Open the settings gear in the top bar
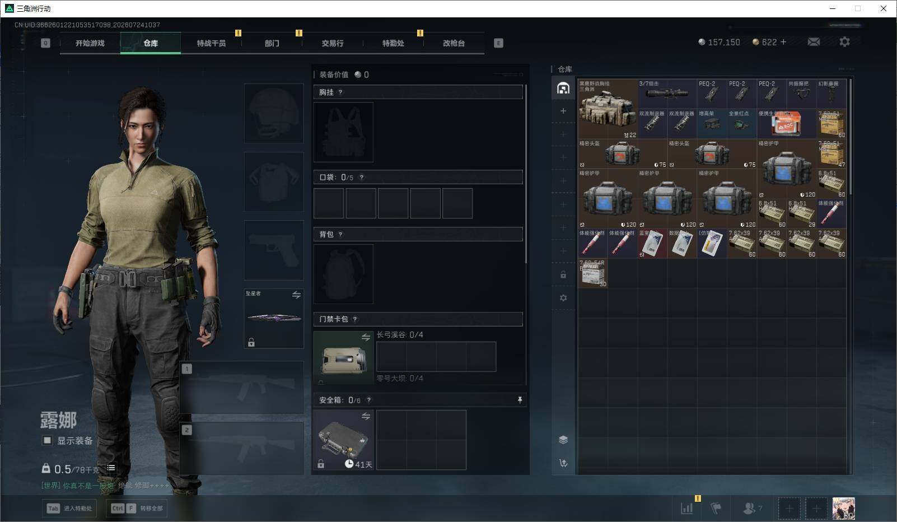This screenshot has width=897, height=522. click(844, 41)
